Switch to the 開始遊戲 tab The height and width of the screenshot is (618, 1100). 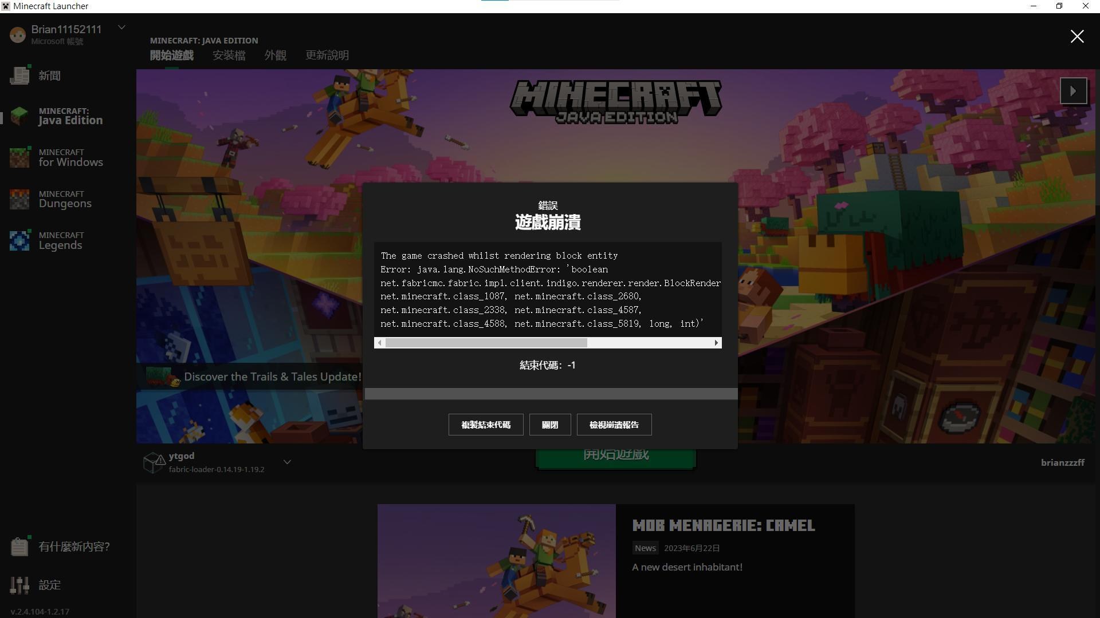(x=172, y=56)
